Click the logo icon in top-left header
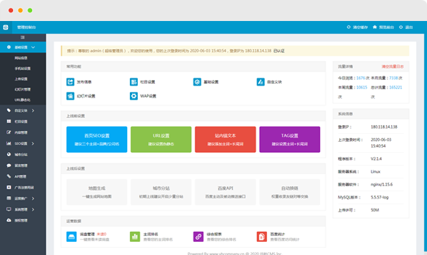The height and width of the screenshot is (255, 427). click(6, 28)
